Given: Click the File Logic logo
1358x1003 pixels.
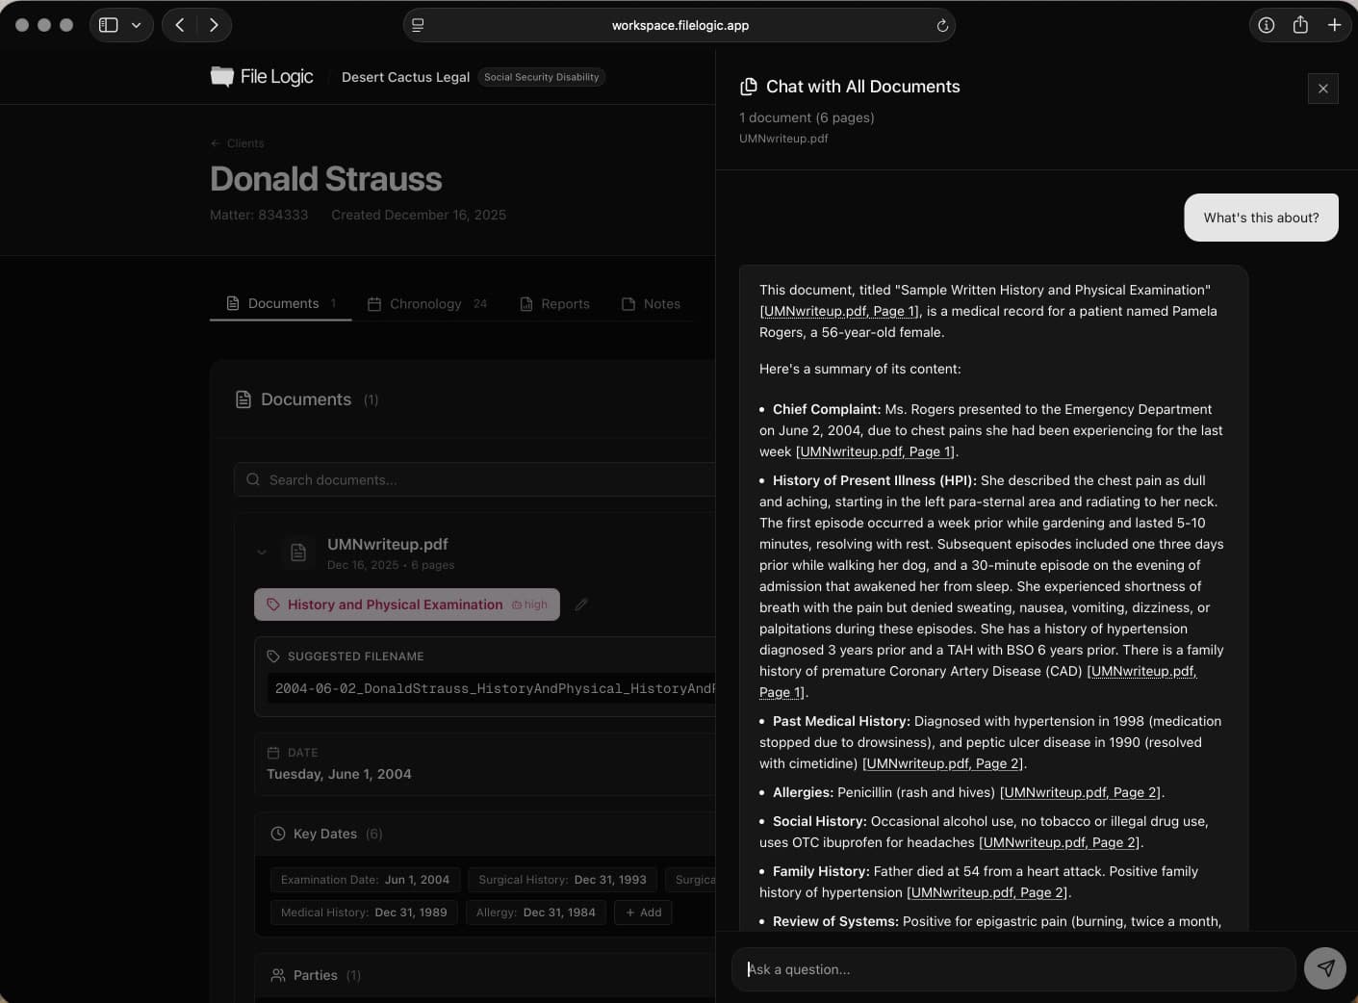Looking at the screenshot, I should [262, 76].
